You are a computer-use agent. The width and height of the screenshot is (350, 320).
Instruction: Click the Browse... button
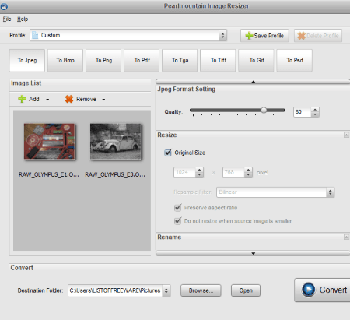(201, 290)
